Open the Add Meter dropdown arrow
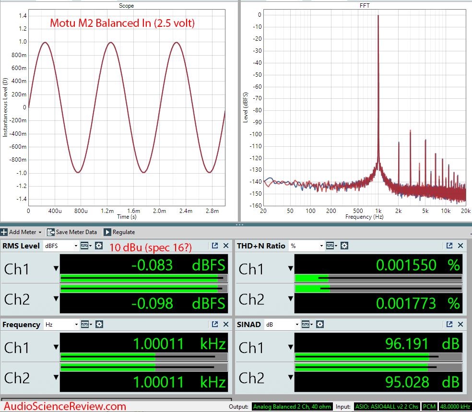 [x=40, y=232]
